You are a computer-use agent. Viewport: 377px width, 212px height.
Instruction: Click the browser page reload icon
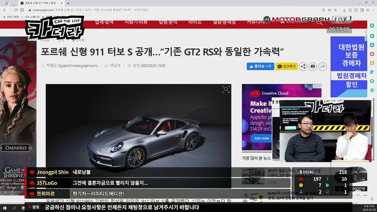pos(16,10)
